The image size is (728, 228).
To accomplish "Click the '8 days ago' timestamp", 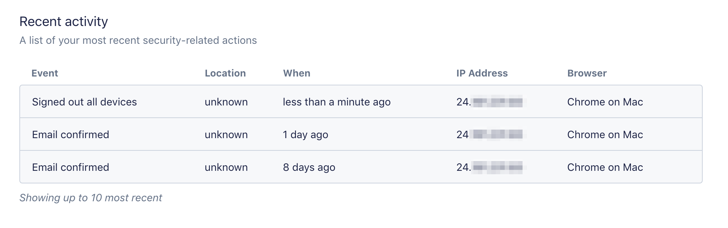I will coord(309,167).
